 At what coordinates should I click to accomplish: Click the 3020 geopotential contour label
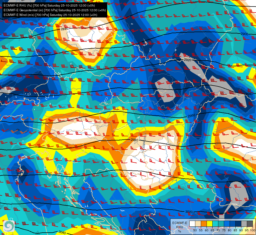click(189, 212)
